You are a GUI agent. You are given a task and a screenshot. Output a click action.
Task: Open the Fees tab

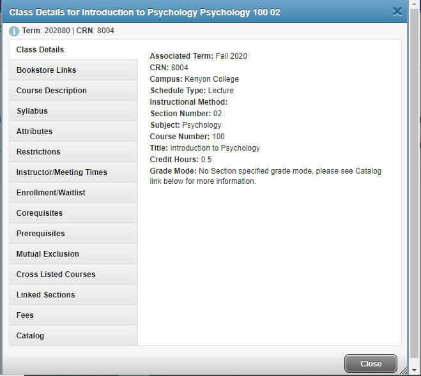pyautogui.click(x=73, y=315)
